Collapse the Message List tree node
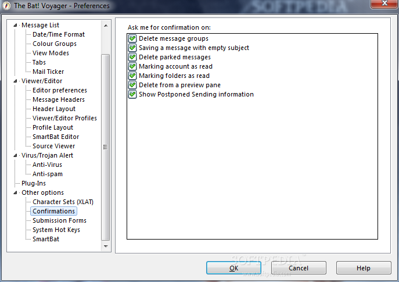399x282 pixels. point(15,25)
